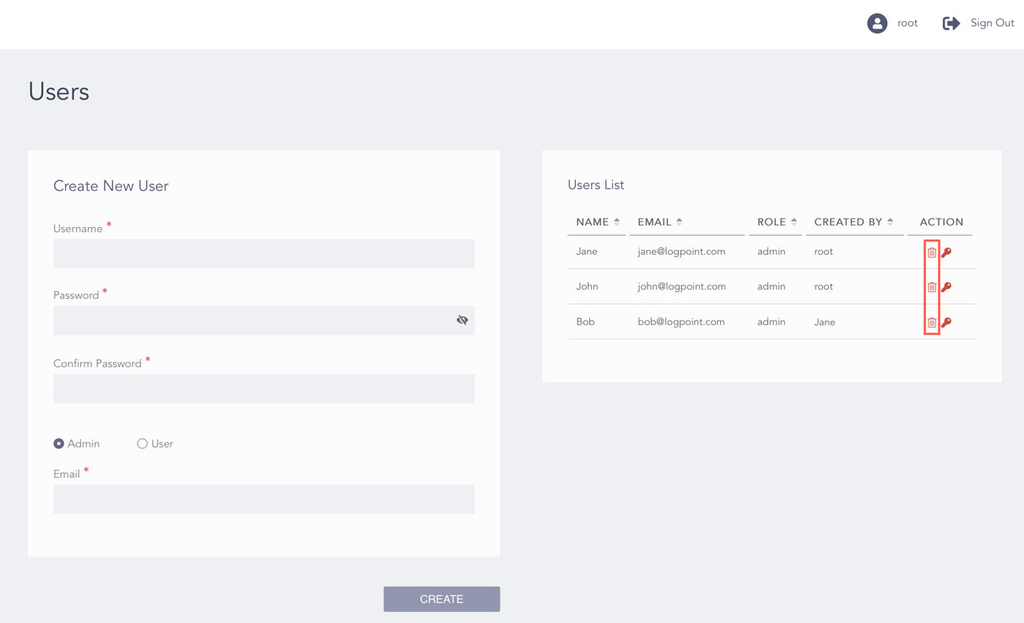The height and width of the screenshot is (623, 1024).
Task: Click the Sign Out arrow icon
Action: 951,24
